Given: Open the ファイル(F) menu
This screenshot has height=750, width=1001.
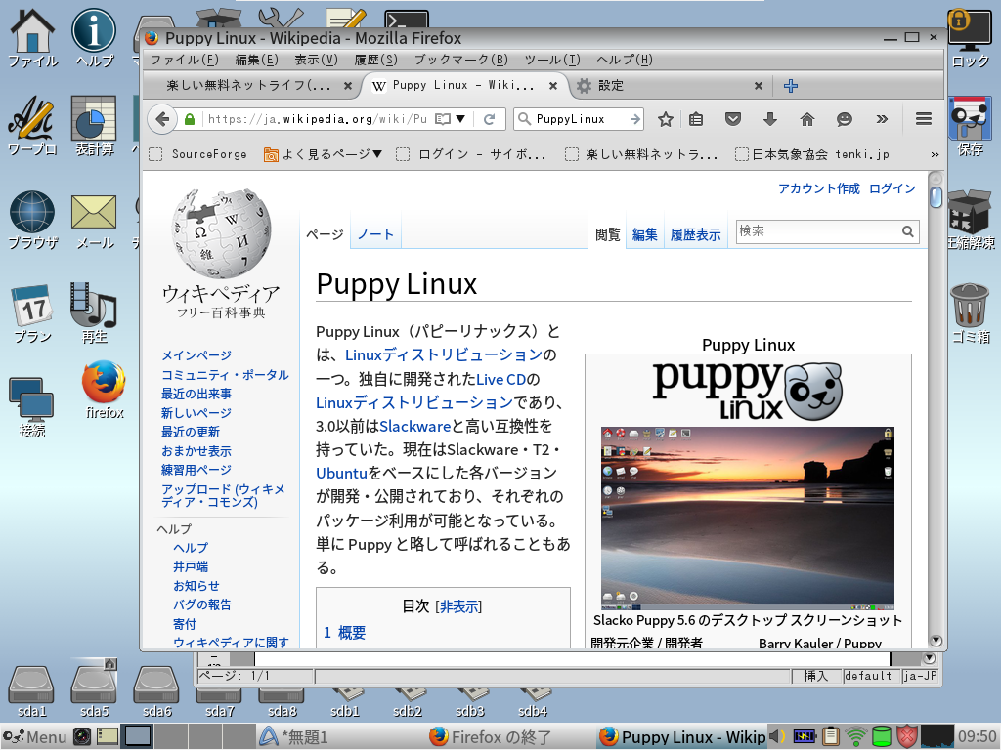Looking at the screenshot, I should pos(184,60).
